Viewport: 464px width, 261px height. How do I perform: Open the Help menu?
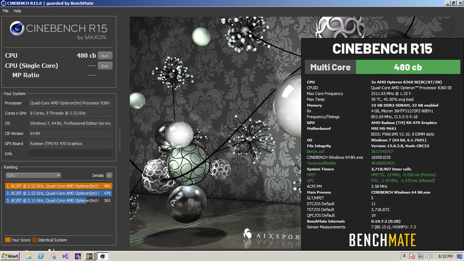coord(17,11)
